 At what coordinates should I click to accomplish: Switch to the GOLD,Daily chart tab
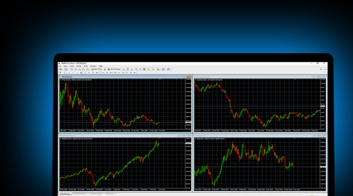109,194
